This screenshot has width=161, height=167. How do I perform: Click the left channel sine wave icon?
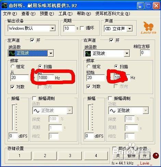tap(12, 53)
